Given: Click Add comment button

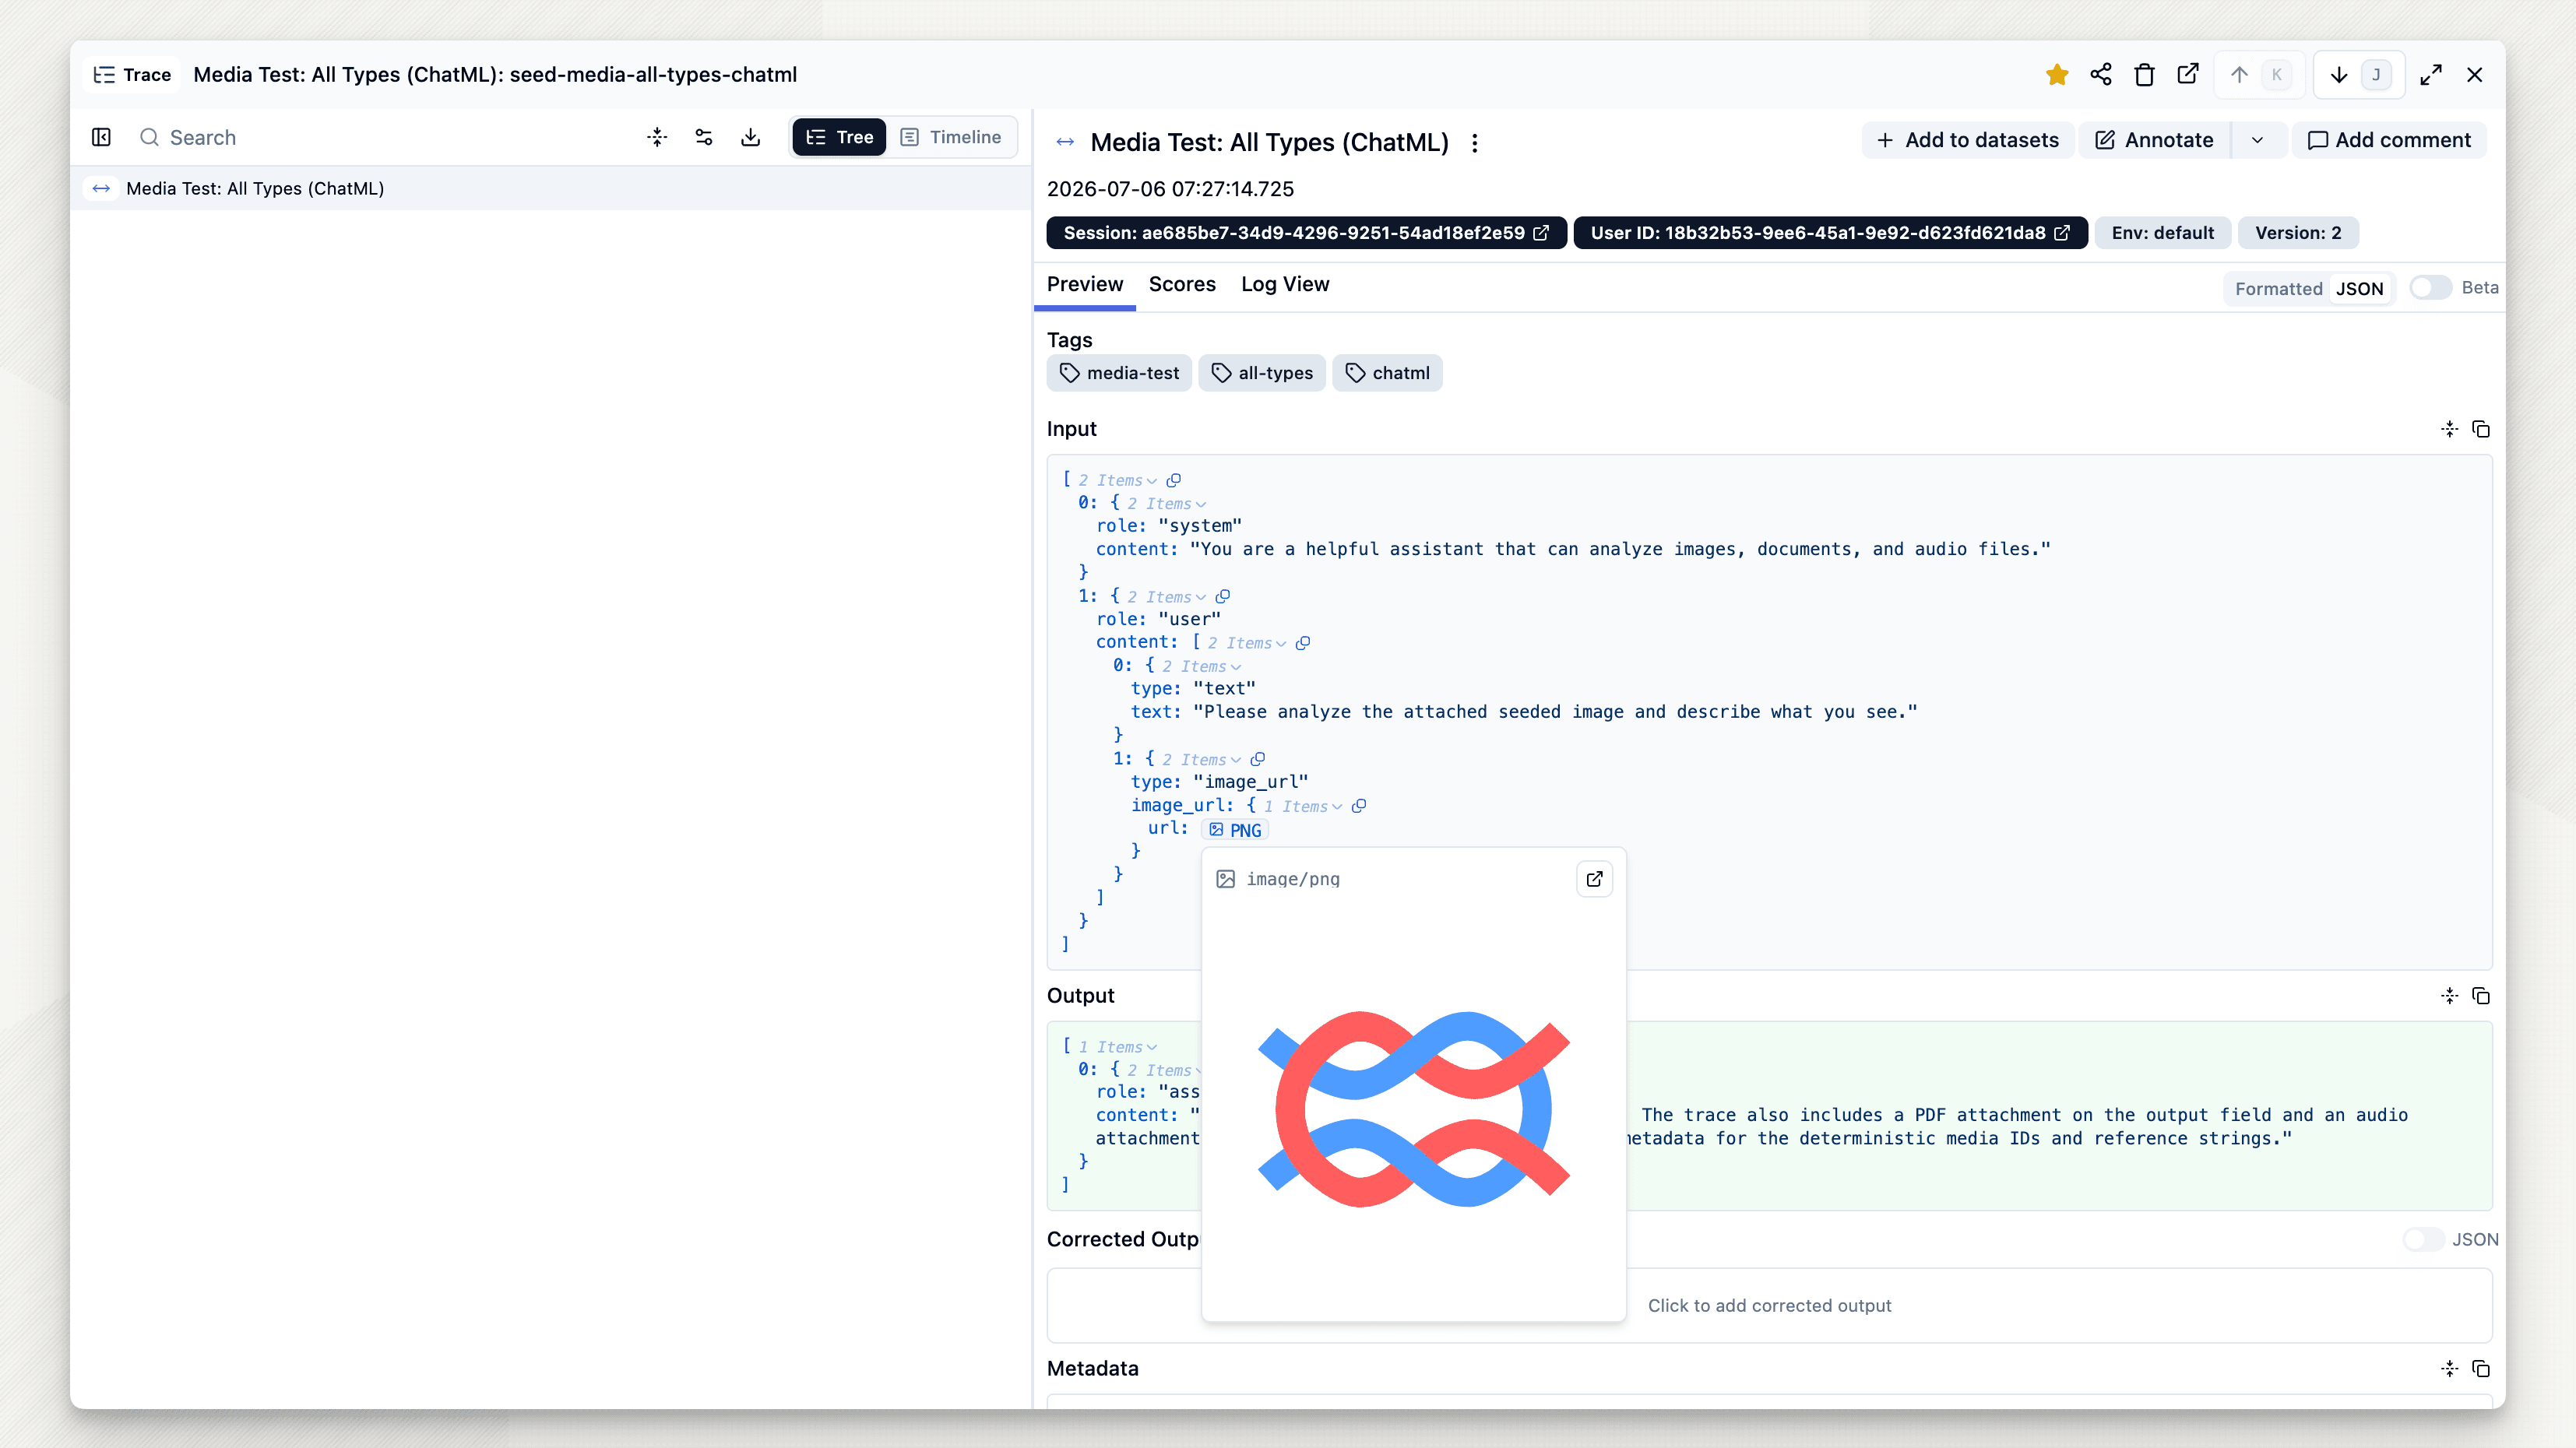Looking at the screenshot, I should pyautogui.click(x=2388, y=140).
